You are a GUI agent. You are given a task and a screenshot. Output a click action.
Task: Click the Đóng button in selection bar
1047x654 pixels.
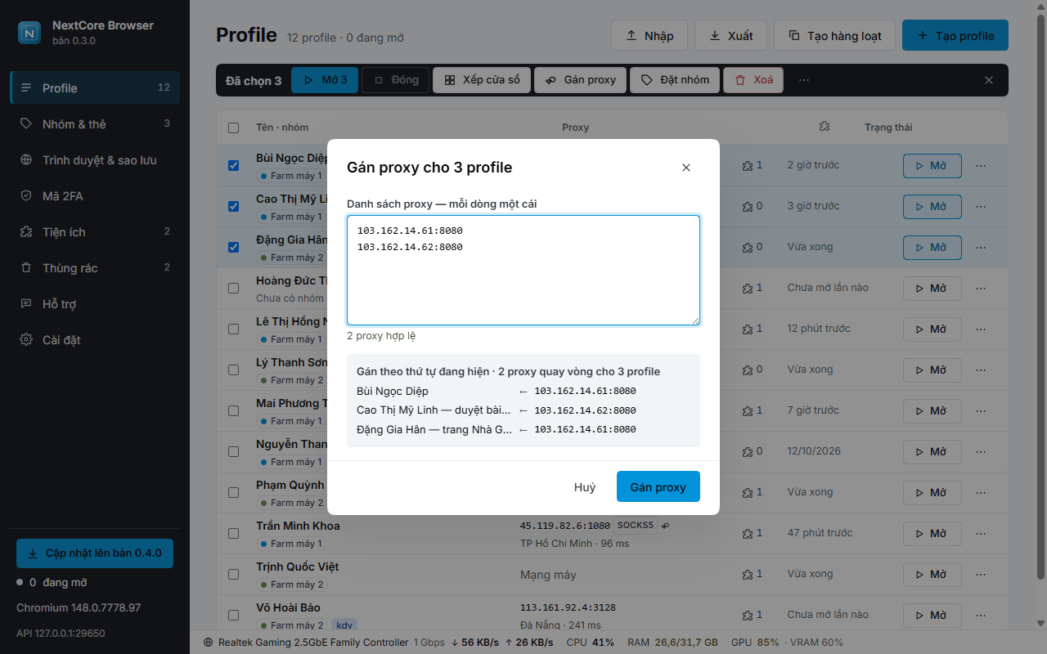click(x=395, y=80)
